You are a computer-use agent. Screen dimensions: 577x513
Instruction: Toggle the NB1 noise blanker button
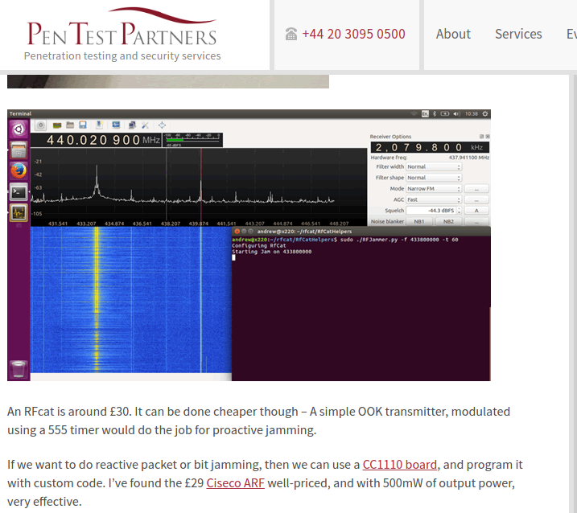(x=418, y=221)
